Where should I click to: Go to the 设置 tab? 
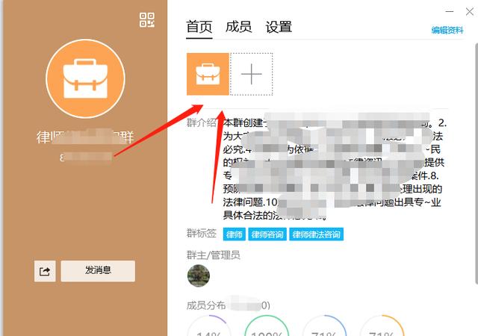coord(279,27)
